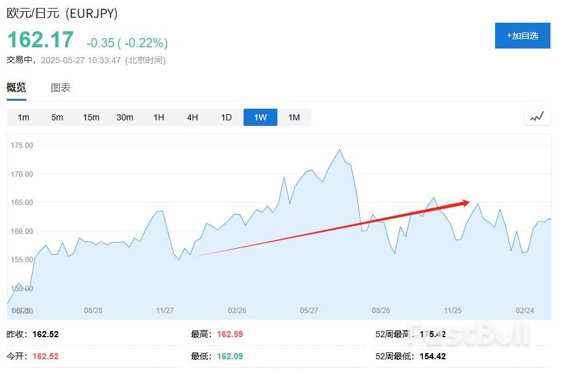Screen dimensions: 564x374
Task: Switch chart to 4H interval
Action: tap(192, 117)
